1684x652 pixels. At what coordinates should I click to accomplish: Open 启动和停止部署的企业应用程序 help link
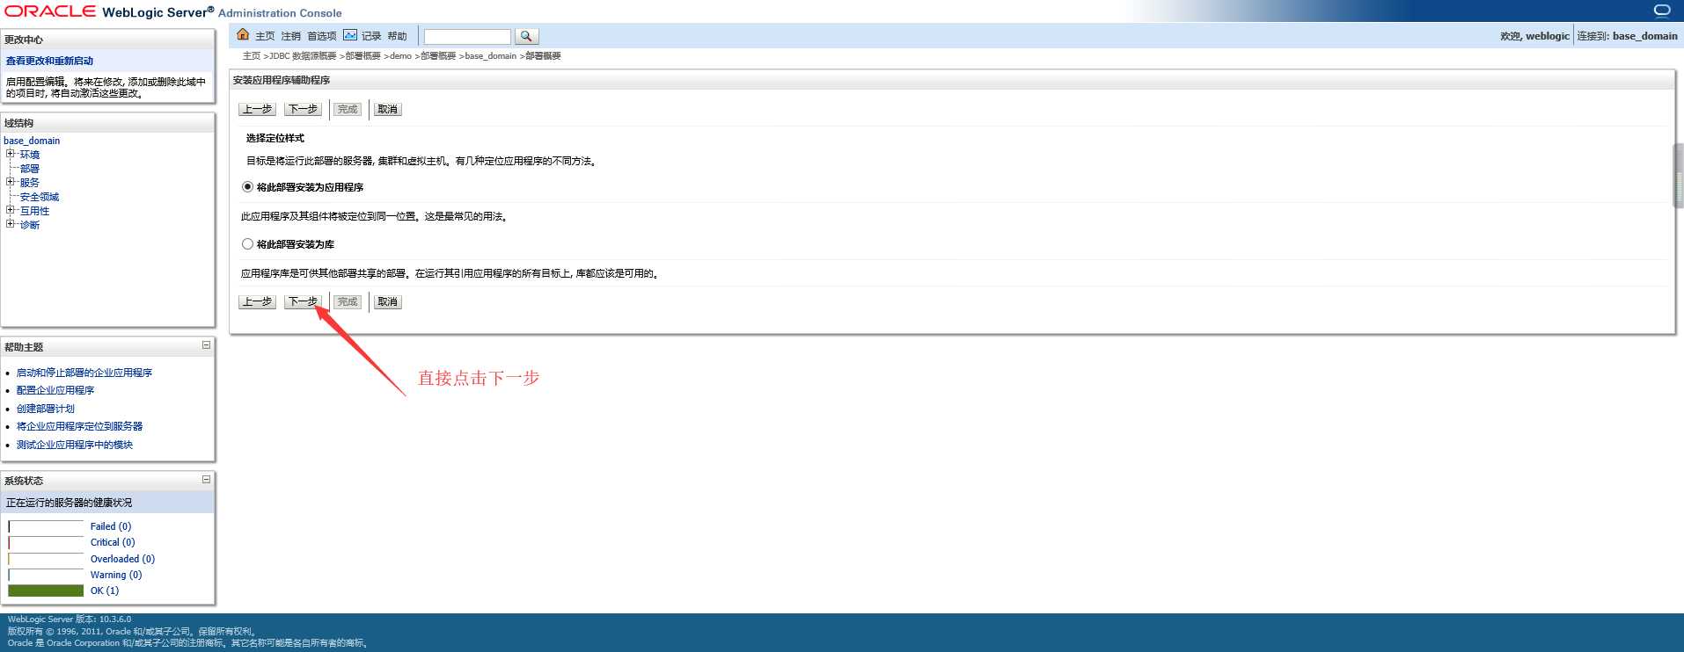click(84, 373)
